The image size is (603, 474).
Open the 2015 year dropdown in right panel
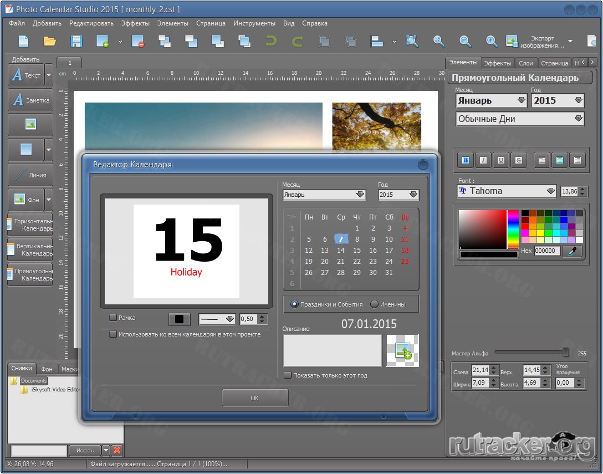[x=558, y=101]
